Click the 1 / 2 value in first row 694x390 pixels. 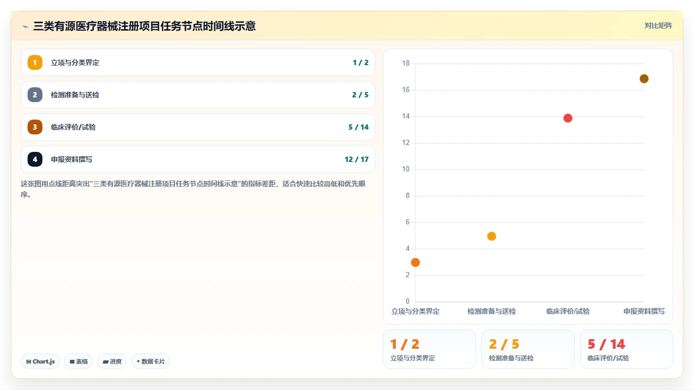tap(361, 62)
